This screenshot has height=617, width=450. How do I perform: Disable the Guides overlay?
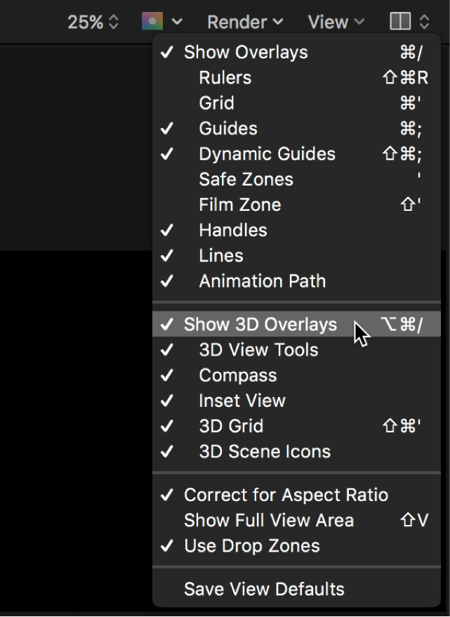pos(229,129)
